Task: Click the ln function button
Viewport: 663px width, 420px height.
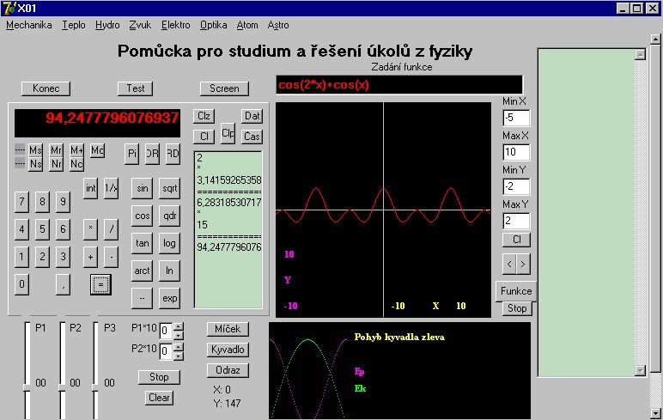Action: 169,271
